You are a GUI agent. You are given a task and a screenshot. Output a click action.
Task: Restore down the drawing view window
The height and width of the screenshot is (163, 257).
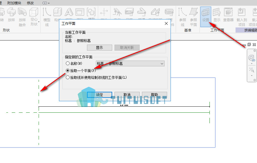pos(249,45)
